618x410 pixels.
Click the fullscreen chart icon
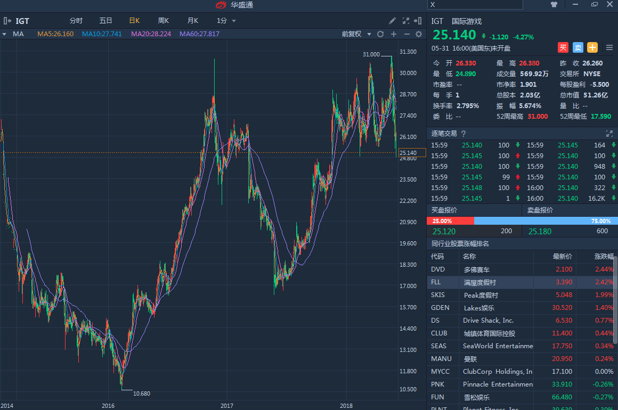point(405,21)
